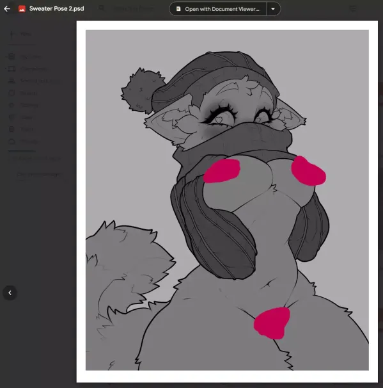Click the dimmed Trash icon in sidebar
383x388 pixels.
coord(12,129)
